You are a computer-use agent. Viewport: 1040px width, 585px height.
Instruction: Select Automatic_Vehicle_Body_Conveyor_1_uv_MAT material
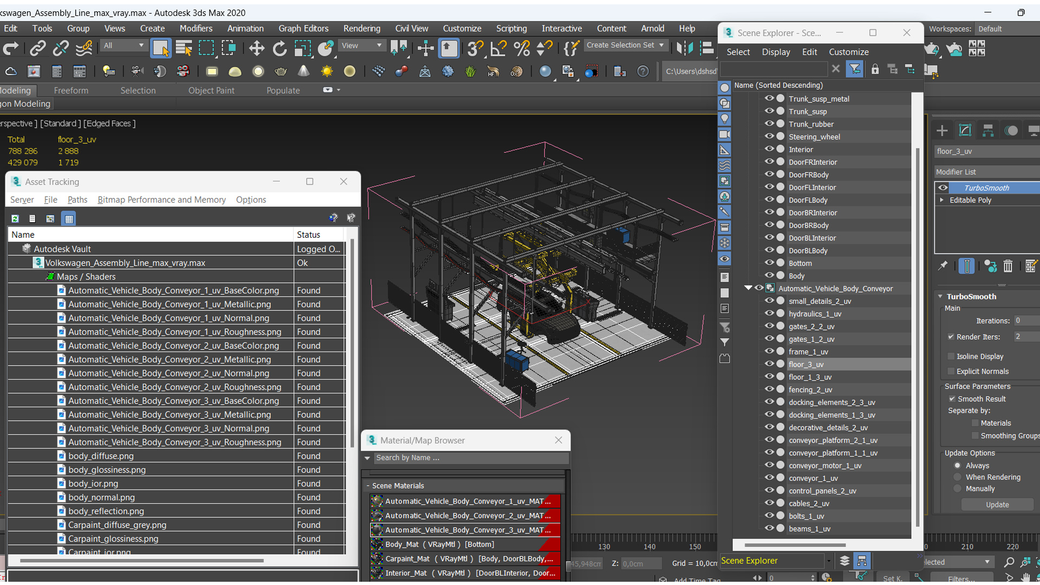466,501
